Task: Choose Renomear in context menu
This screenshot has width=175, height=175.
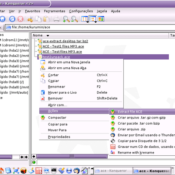Action: (x=81, y=87)
